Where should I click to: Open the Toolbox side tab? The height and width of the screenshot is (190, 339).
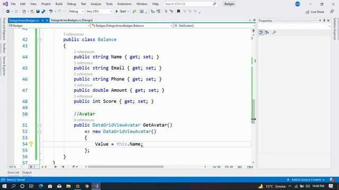(4, 48)
